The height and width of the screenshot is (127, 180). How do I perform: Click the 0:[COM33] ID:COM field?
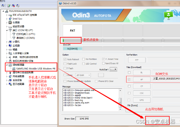[72, 49]
